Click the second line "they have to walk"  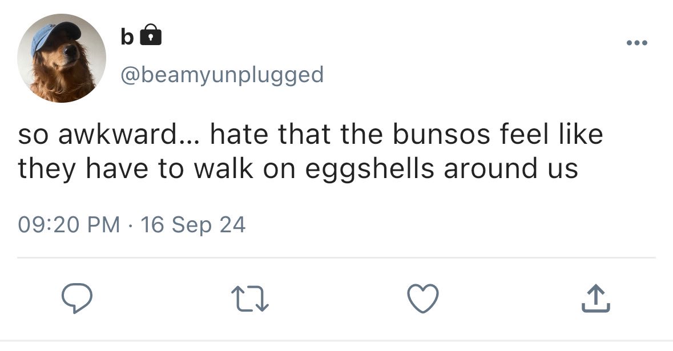click(136, 168)
